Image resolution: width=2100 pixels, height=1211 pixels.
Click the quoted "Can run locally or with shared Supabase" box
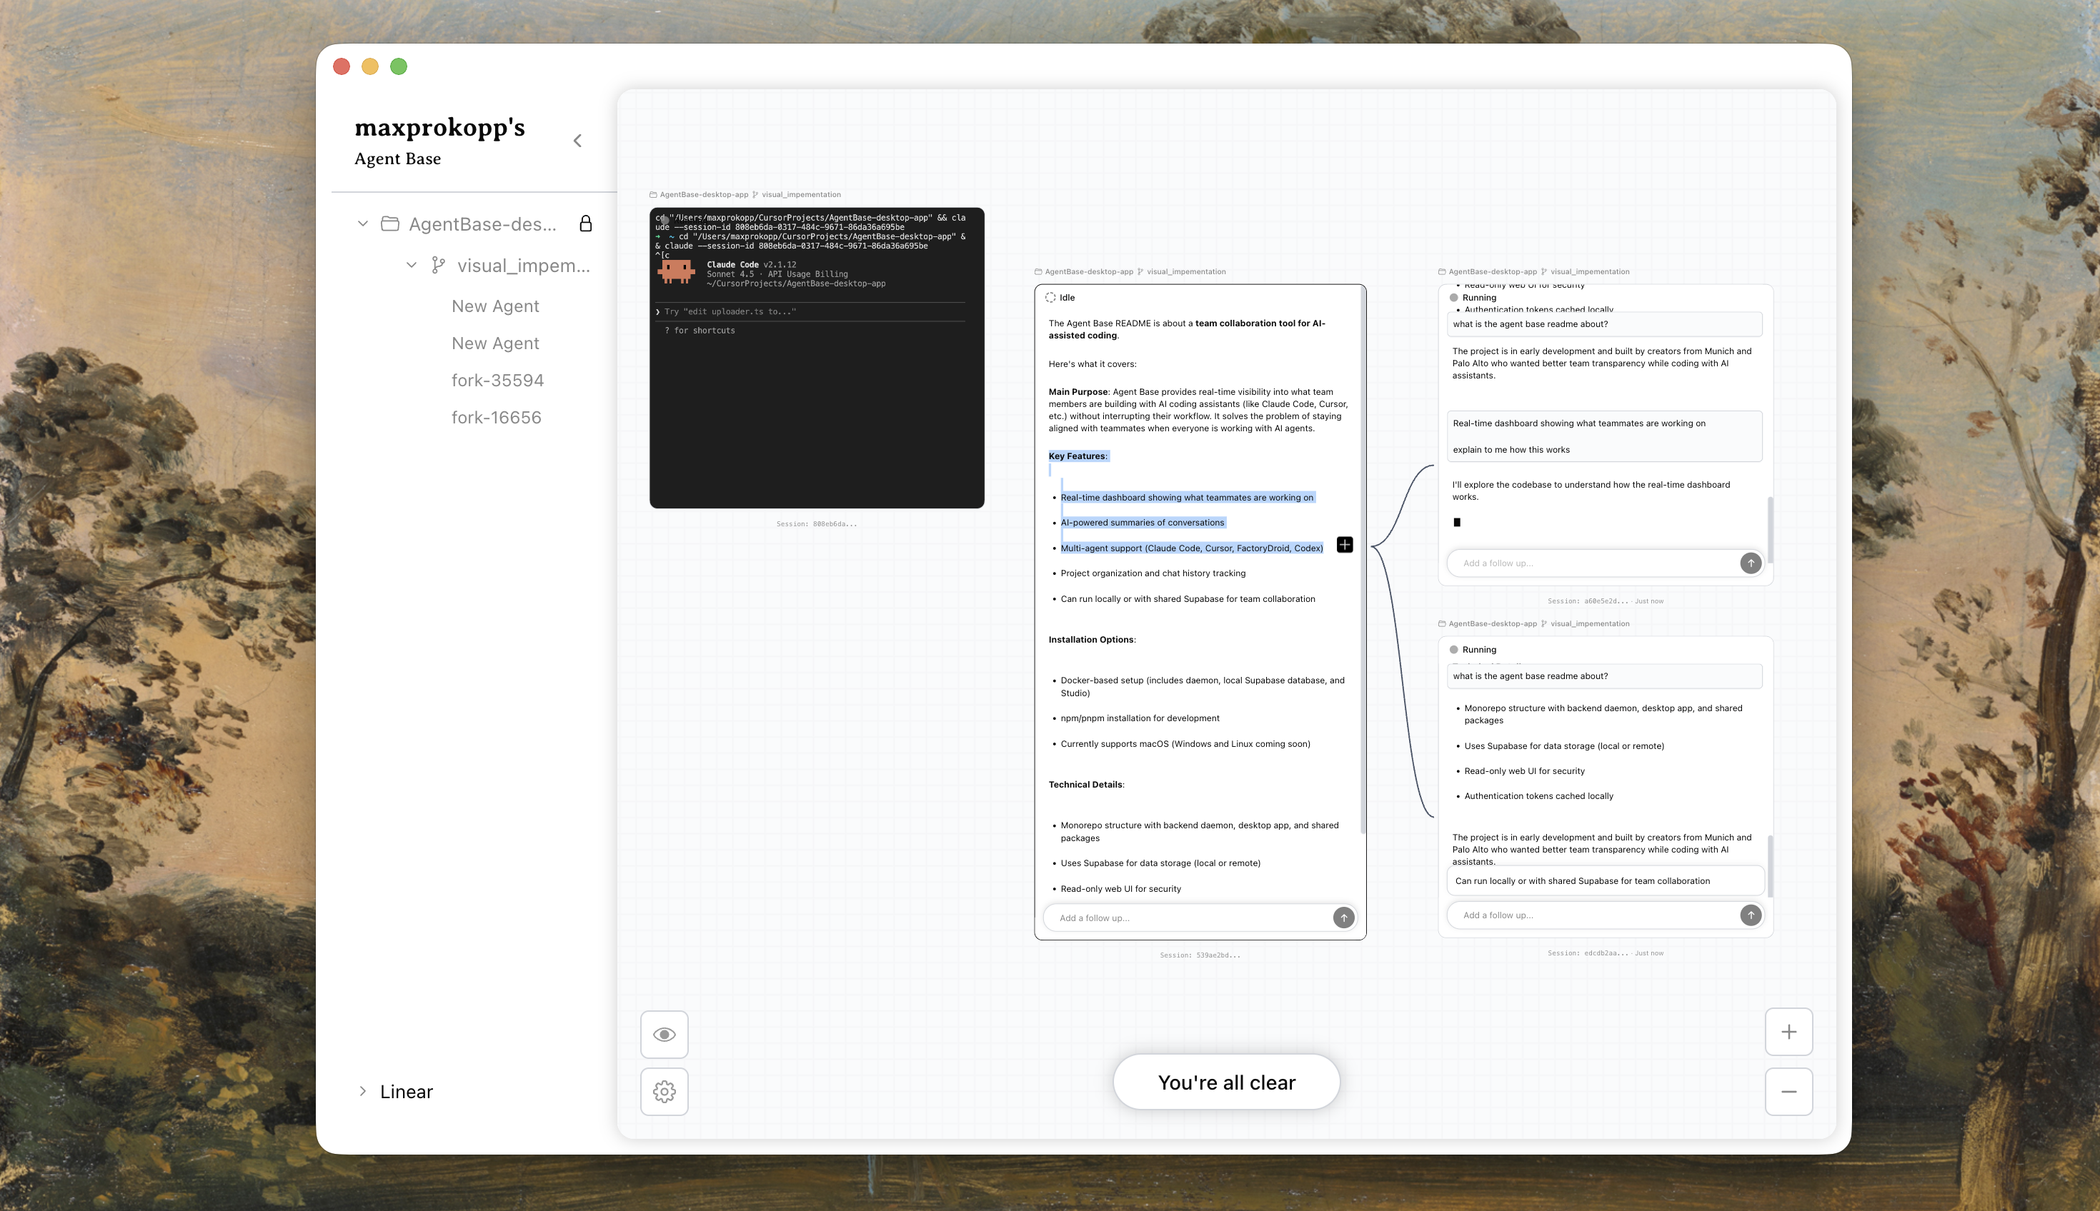pyautogui.click(x=1606, y=881)
